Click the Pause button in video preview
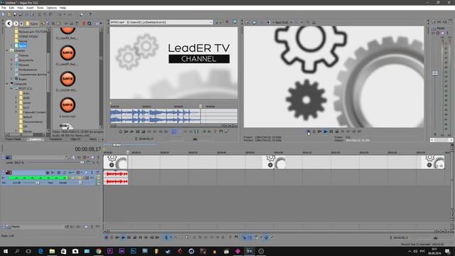This screenshot has height=256, width=455. [331, 132]
